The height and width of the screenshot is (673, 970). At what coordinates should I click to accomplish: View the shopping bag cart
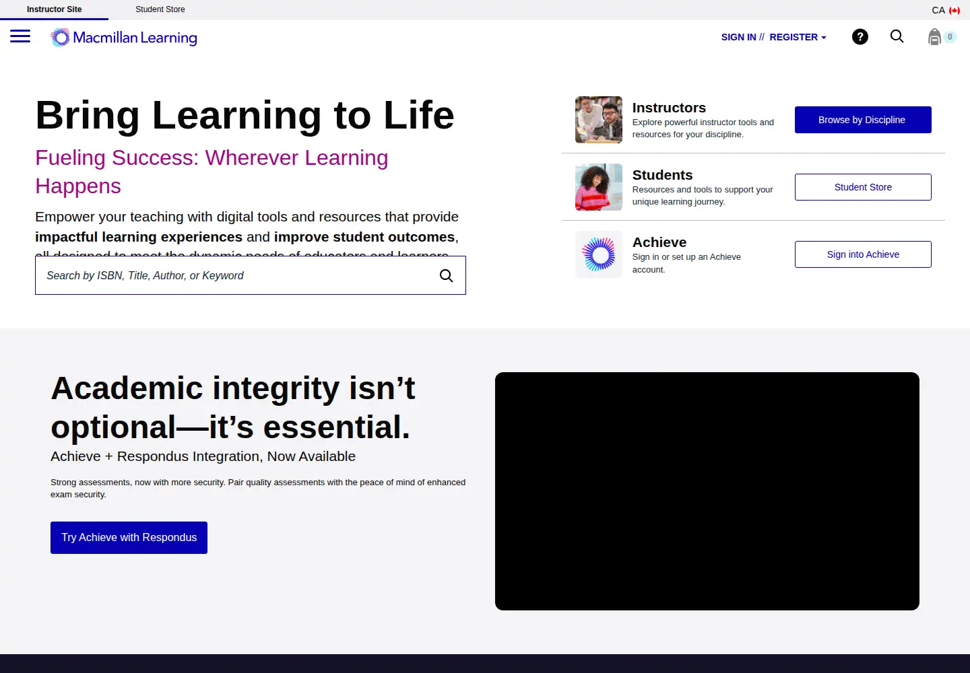point(934,37)
